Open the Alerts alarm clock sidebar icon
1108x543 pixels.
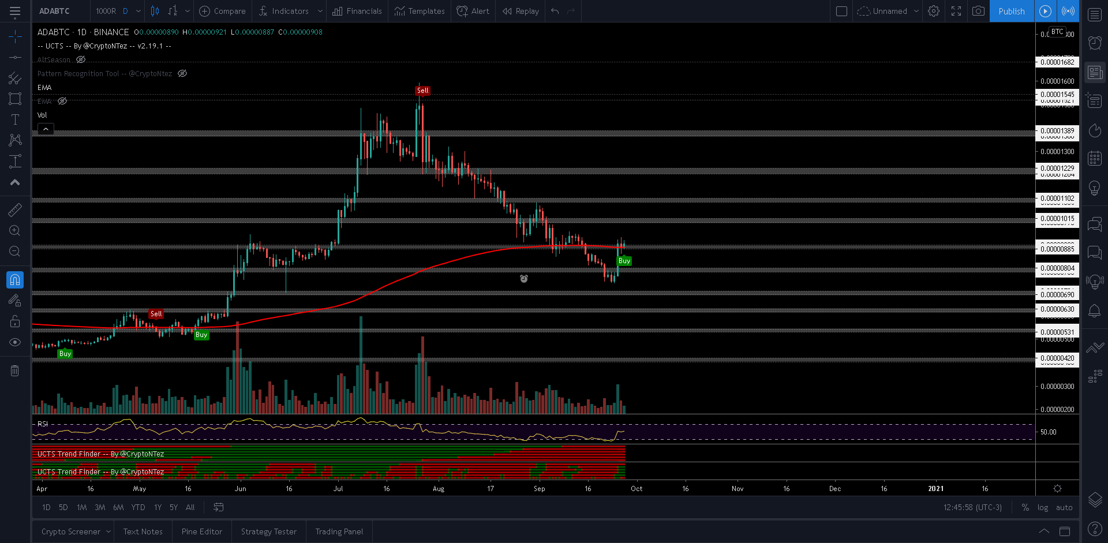(x=1095, y=43)
